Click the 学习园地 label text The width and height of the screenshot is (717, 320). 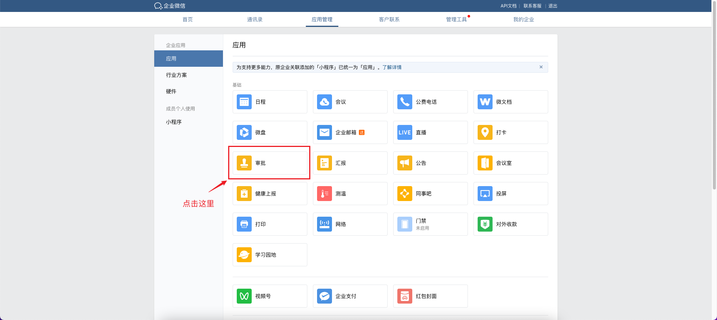pyautogui.click(x=266, y=255)
